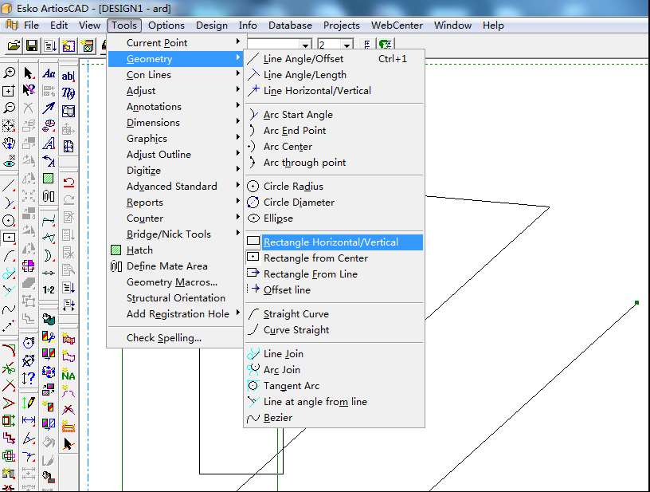650x492 pixels.
Task: Click the Save floppy disk icon
Action: click(x=32, y=46)
